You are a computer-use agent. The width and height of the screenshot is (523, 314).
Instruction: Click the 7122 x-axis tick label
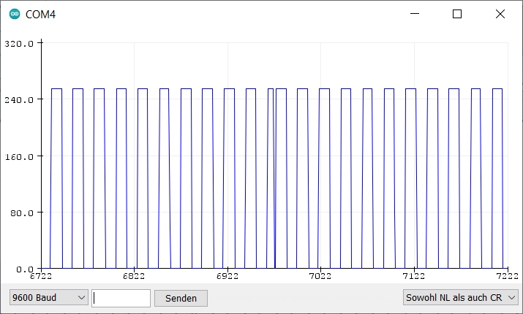(414, 277)
